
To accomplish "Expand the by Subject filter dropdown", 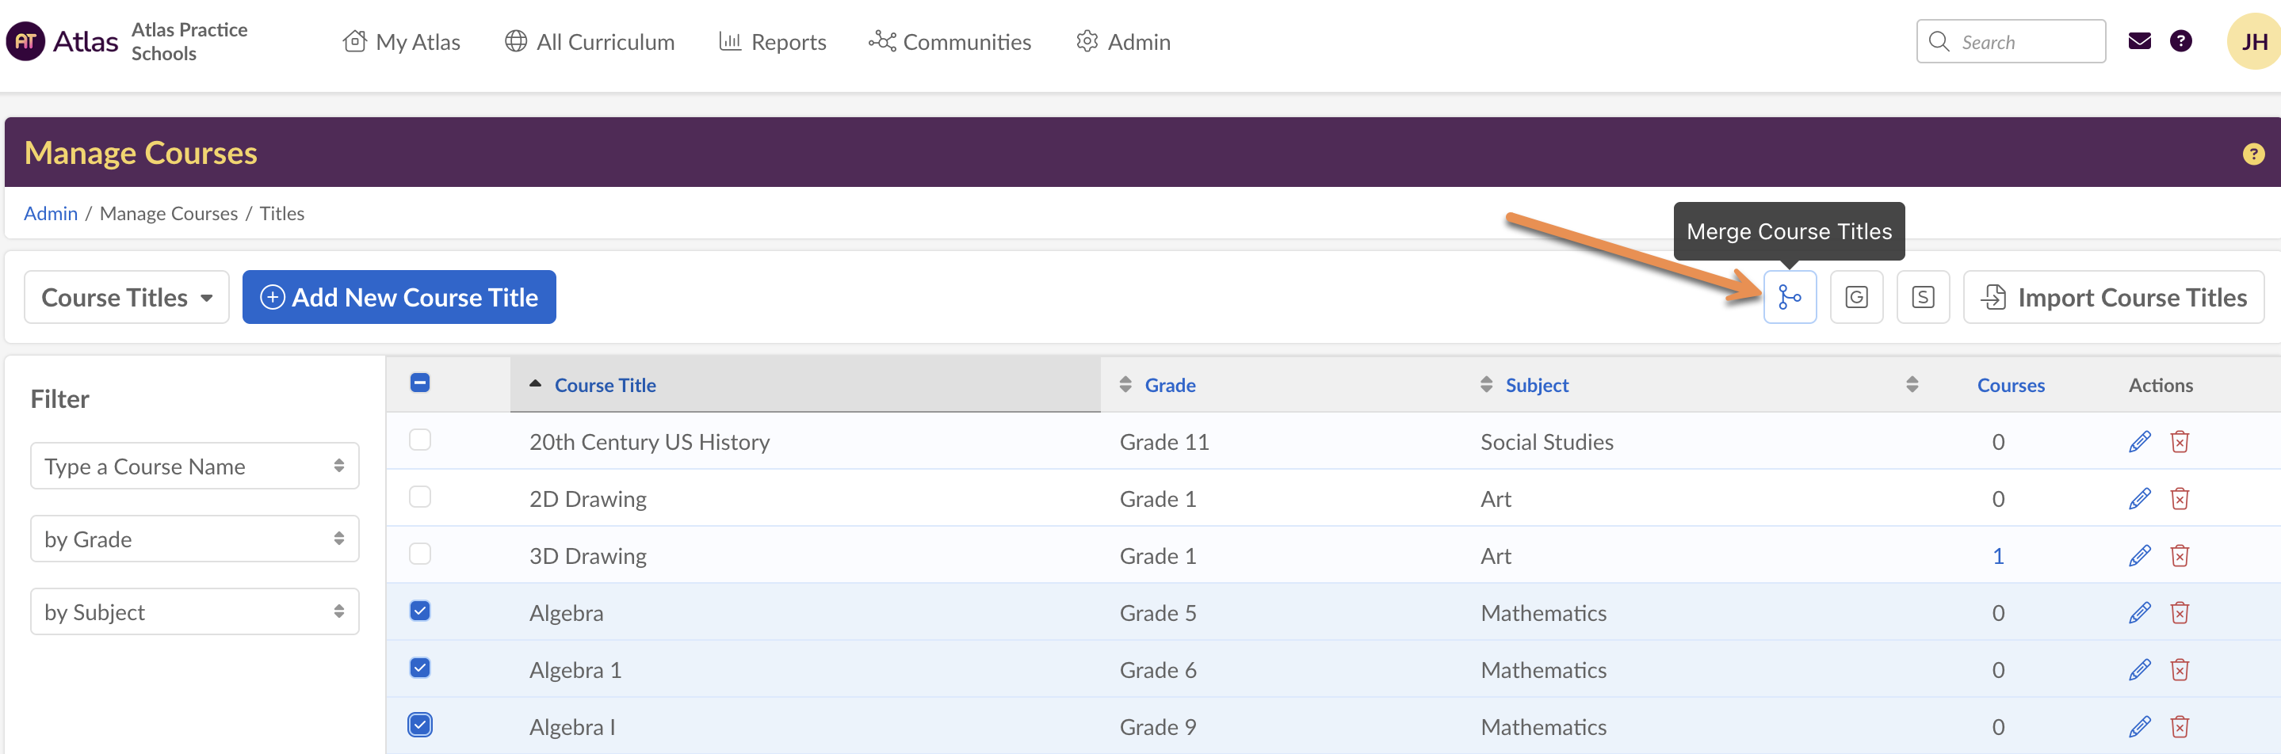I will 194,611.
